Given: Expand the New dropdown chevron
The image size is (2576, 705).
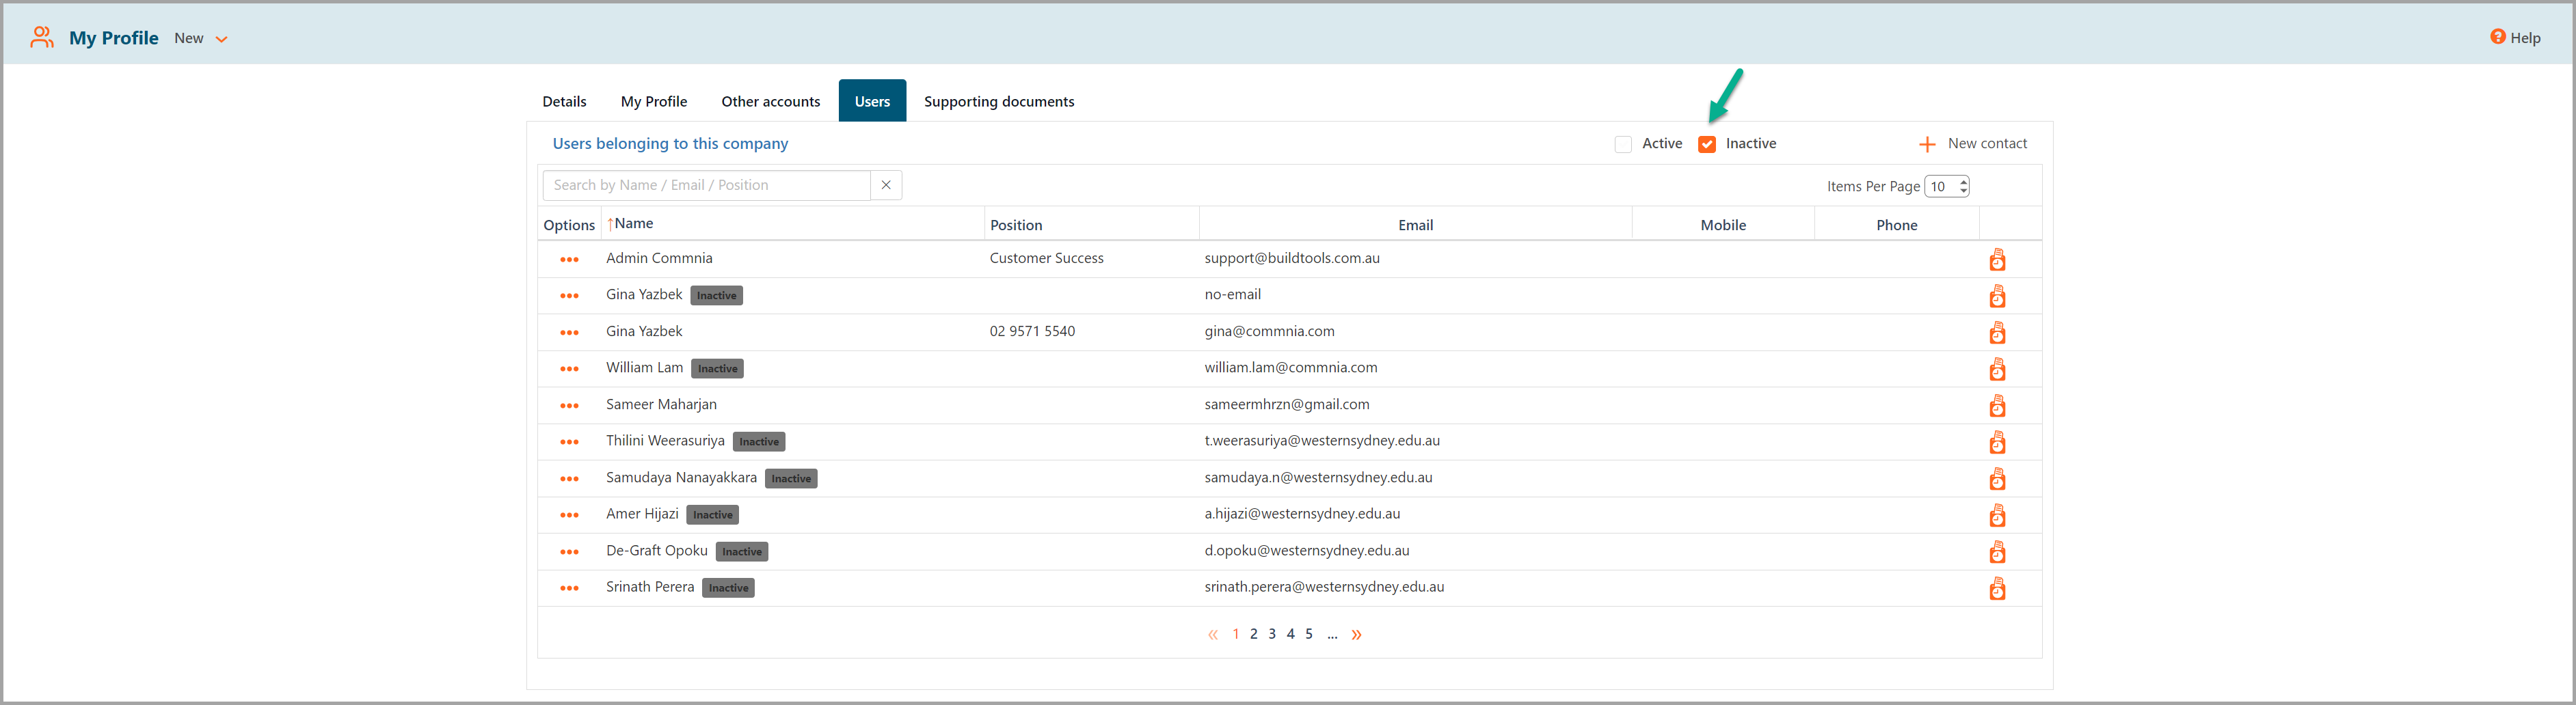Looking at the screenshot, I should coord(222,40).
